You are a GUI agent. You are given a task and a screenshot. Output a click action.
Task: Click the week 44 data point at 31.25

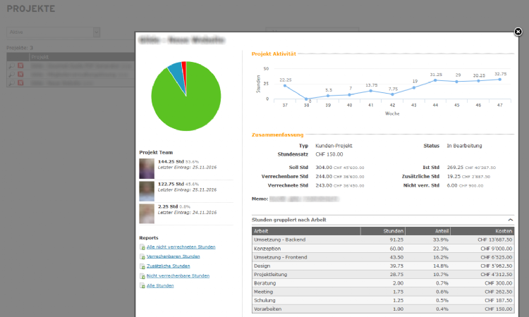click(x=436, y=80)
